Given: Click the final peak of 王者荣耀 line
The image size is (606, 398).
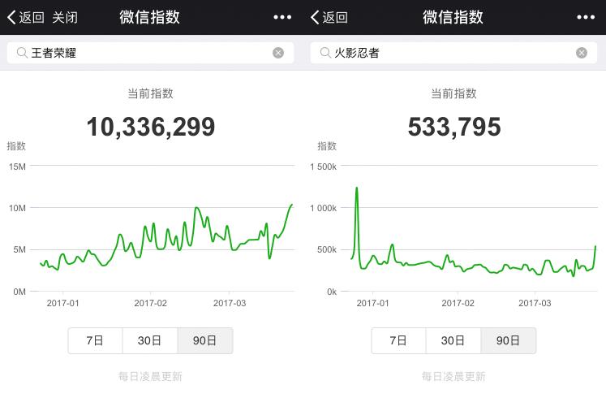Looking at the screenshot, I should 292,205.
